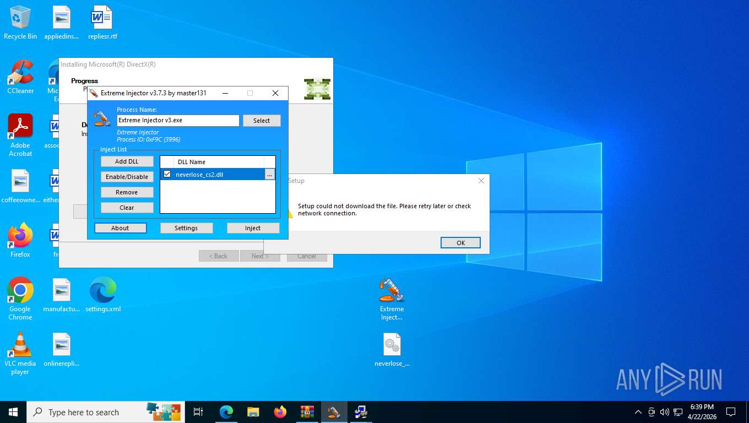Click the error message in the Setup dialog

tap(384, 210)
